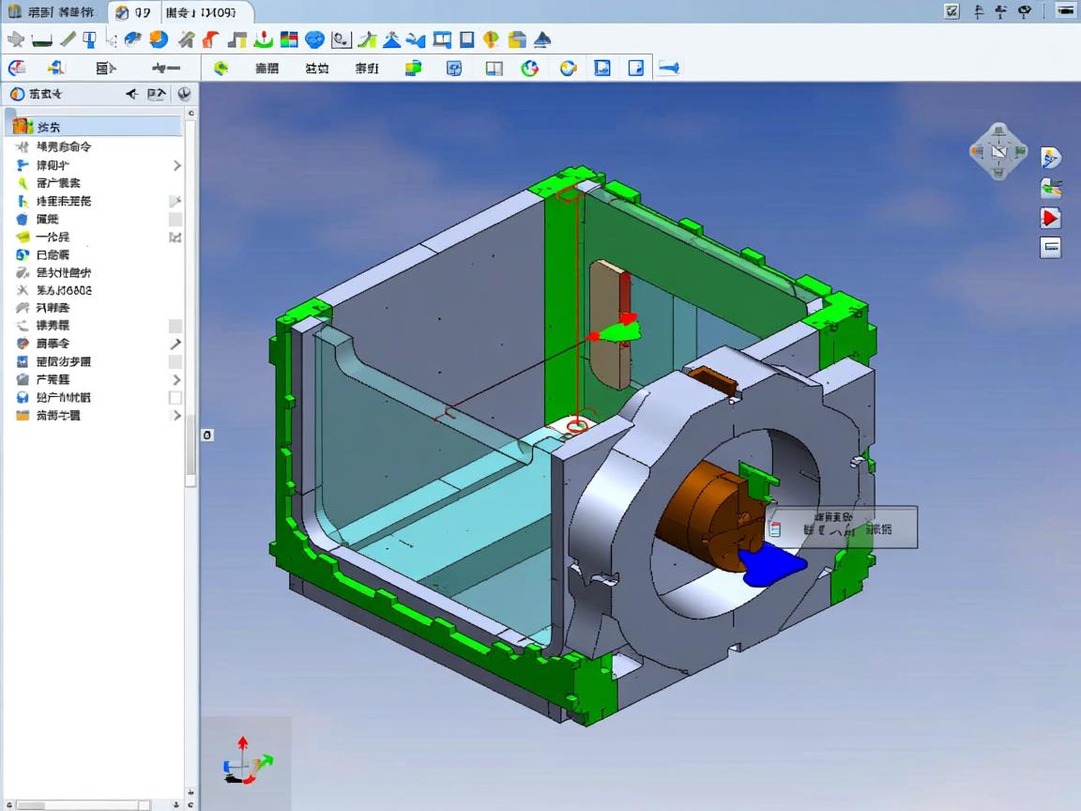Image resolution: width=1081 pixels, height=811 pixels.
Task: Click the pie-chart clock icon in side panel header
Action: [x=184, y=94]
